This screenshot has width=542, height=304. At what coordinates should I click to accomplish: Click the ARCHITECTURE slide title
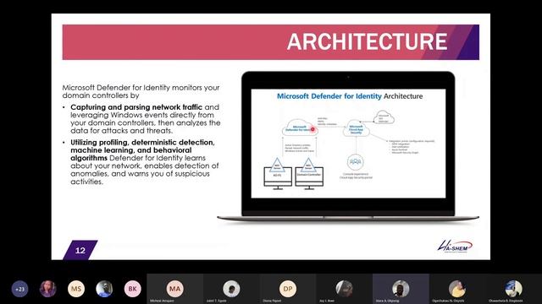click(367, 41)
